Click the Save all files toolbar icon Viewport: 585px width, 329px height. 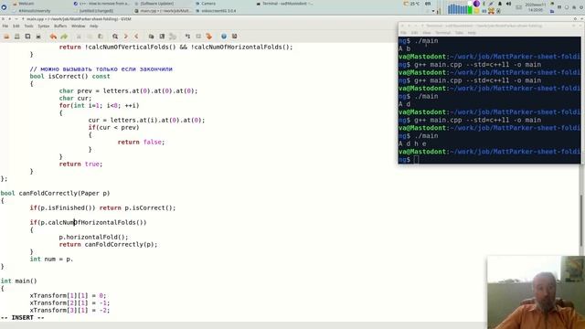click(27, 37)
